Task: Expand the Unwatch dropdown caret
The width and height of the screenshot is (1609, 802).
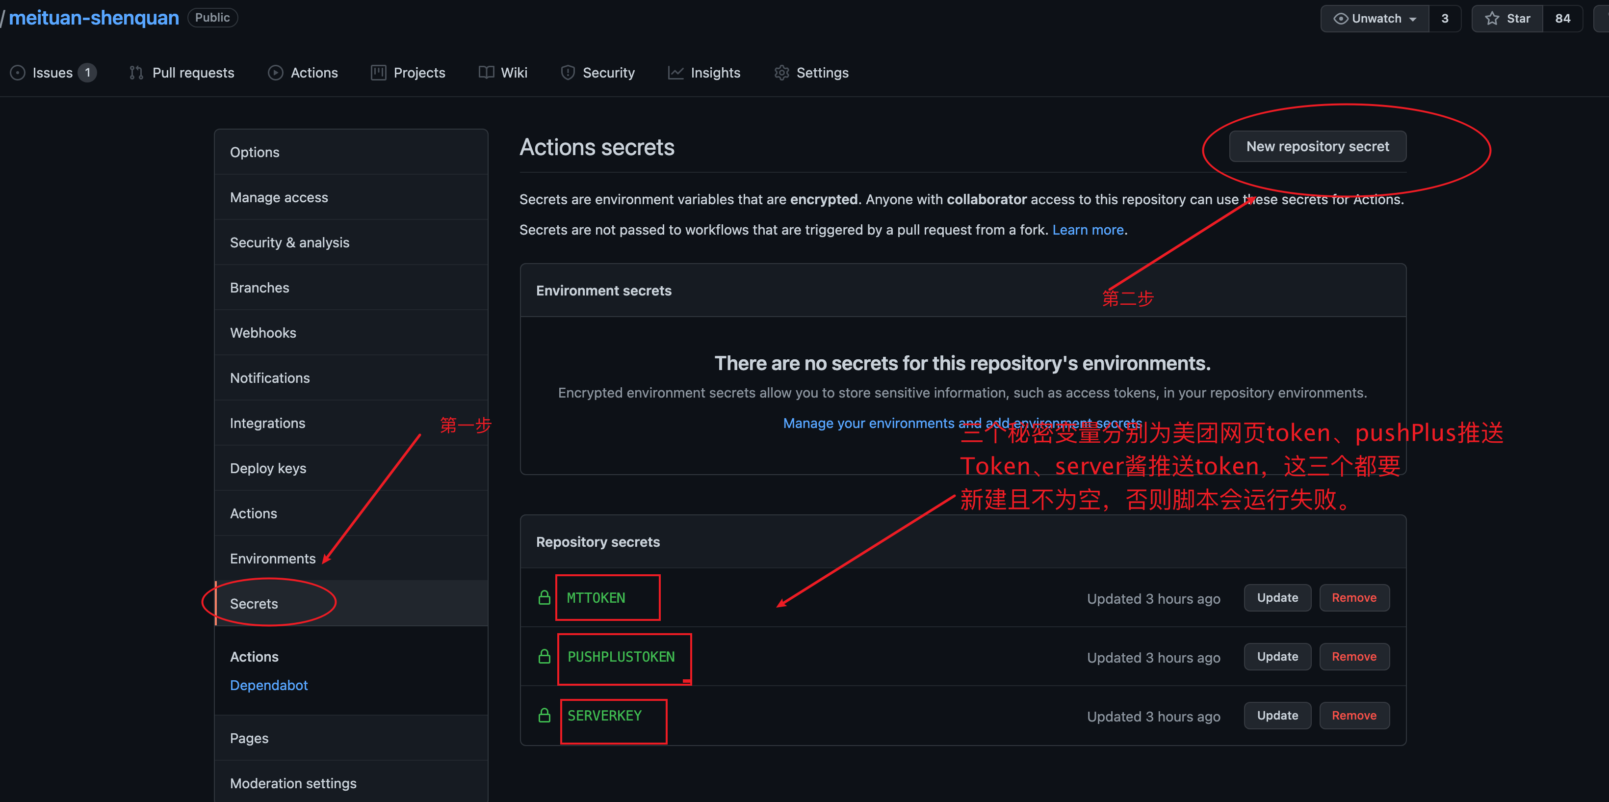Action: [x=1413, y=19]
